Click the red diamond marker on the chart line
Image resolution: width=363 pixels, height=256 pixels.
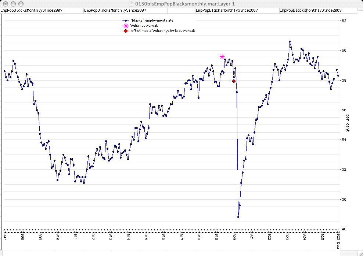[x=234, y=81]
